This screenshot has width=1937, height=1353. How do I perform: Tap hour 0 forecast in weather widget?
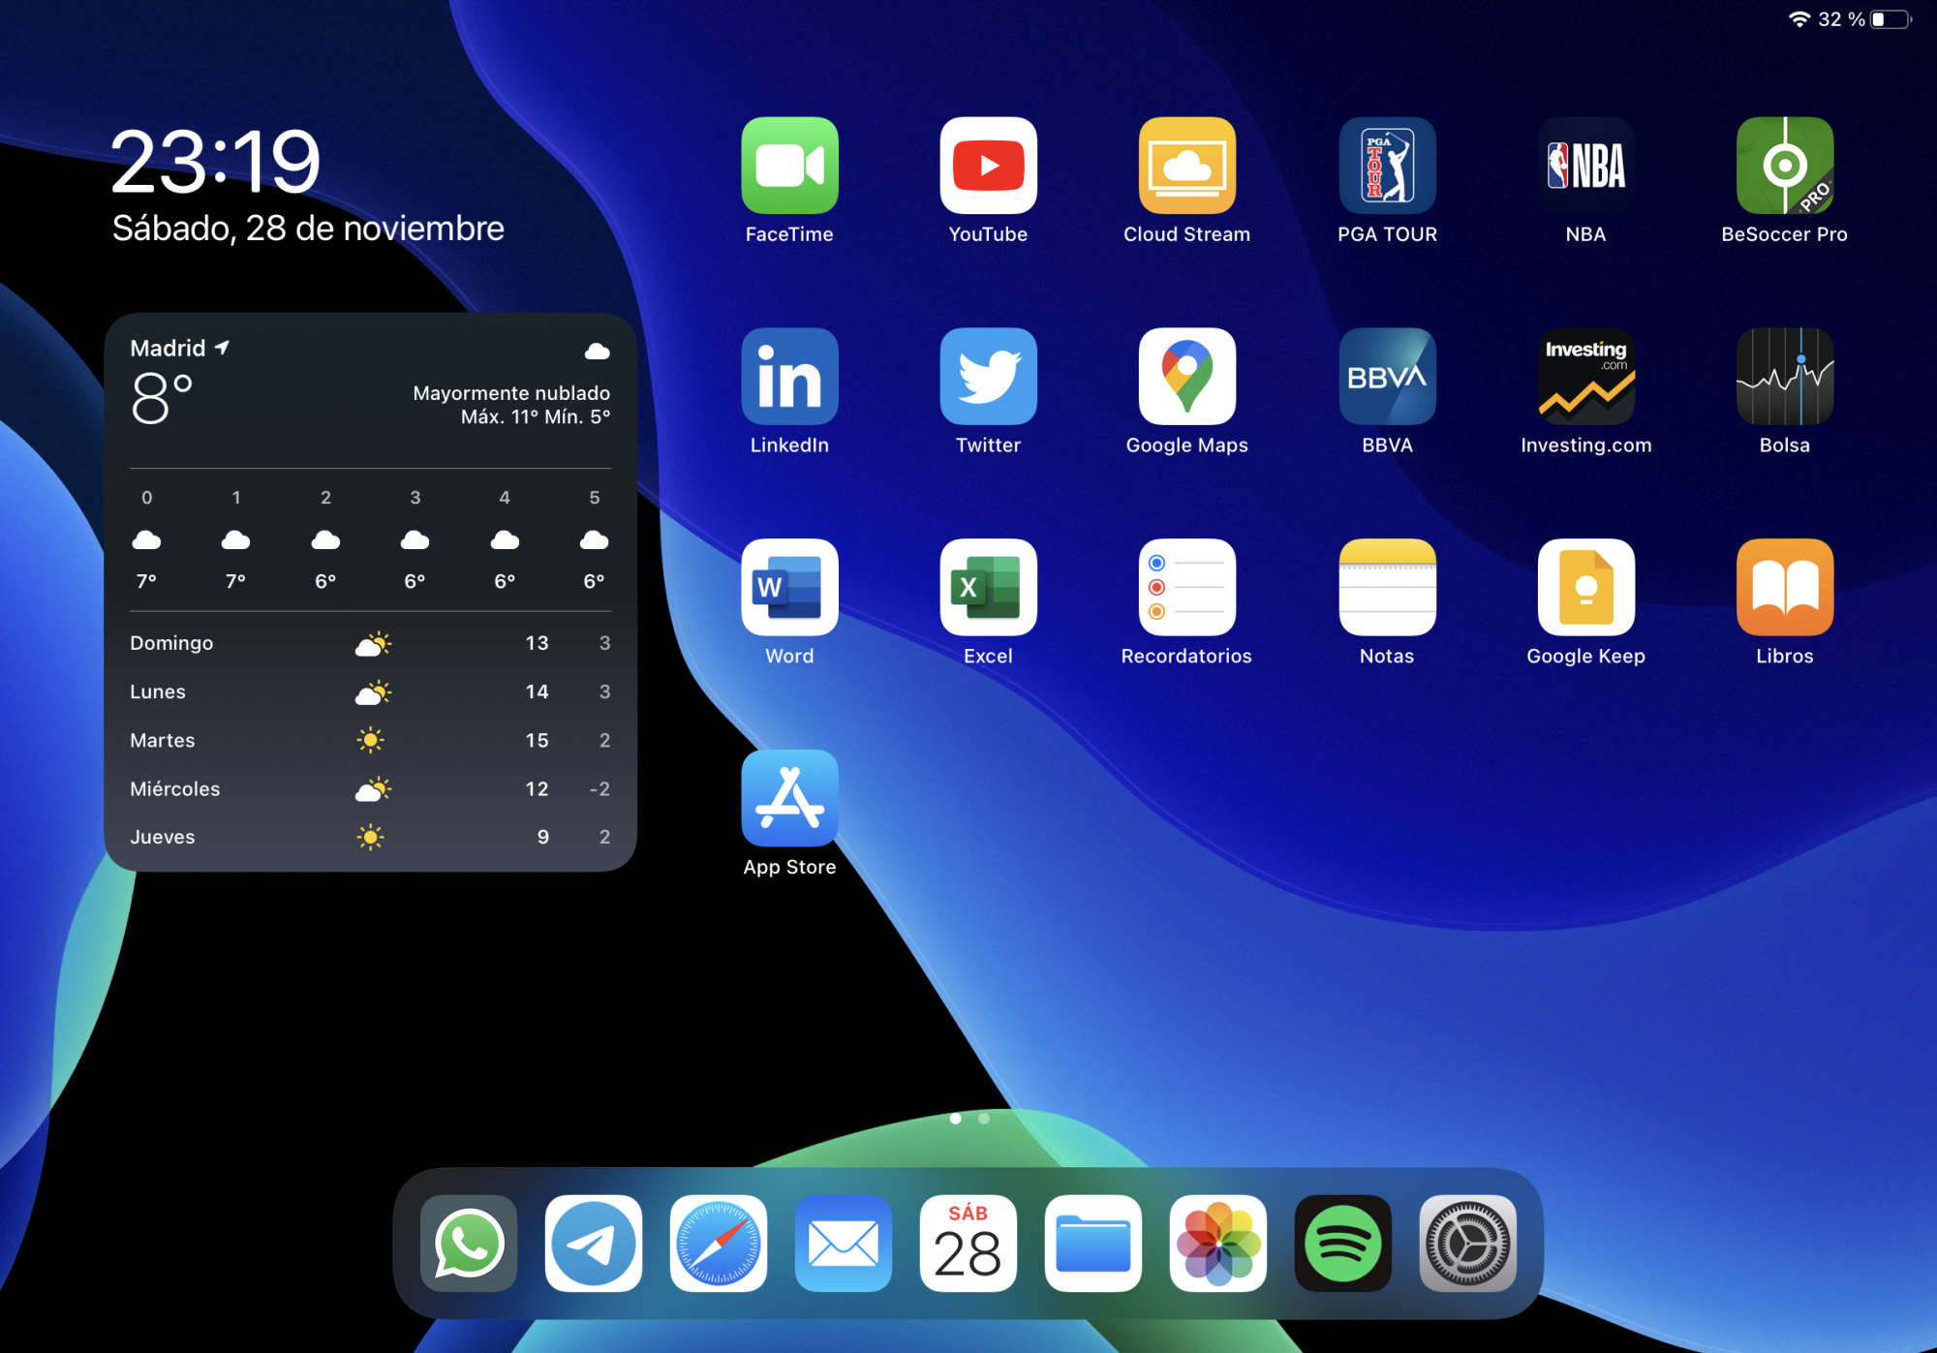click(146, 539)
